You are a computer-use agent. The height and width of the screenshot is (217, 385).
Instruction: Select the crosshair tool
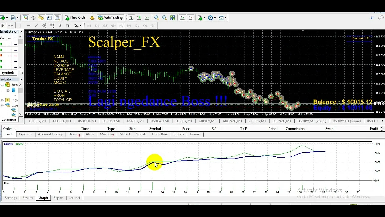(11, 26)
